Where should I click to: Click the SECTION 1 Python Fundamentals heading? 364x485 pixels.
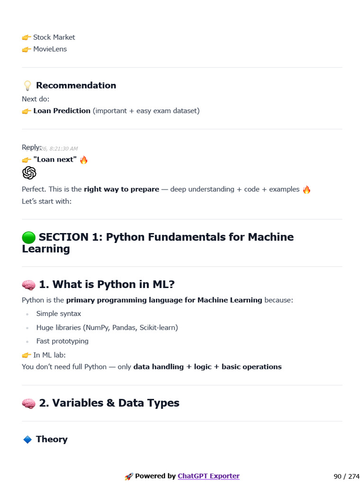click(x=158, y=243)
